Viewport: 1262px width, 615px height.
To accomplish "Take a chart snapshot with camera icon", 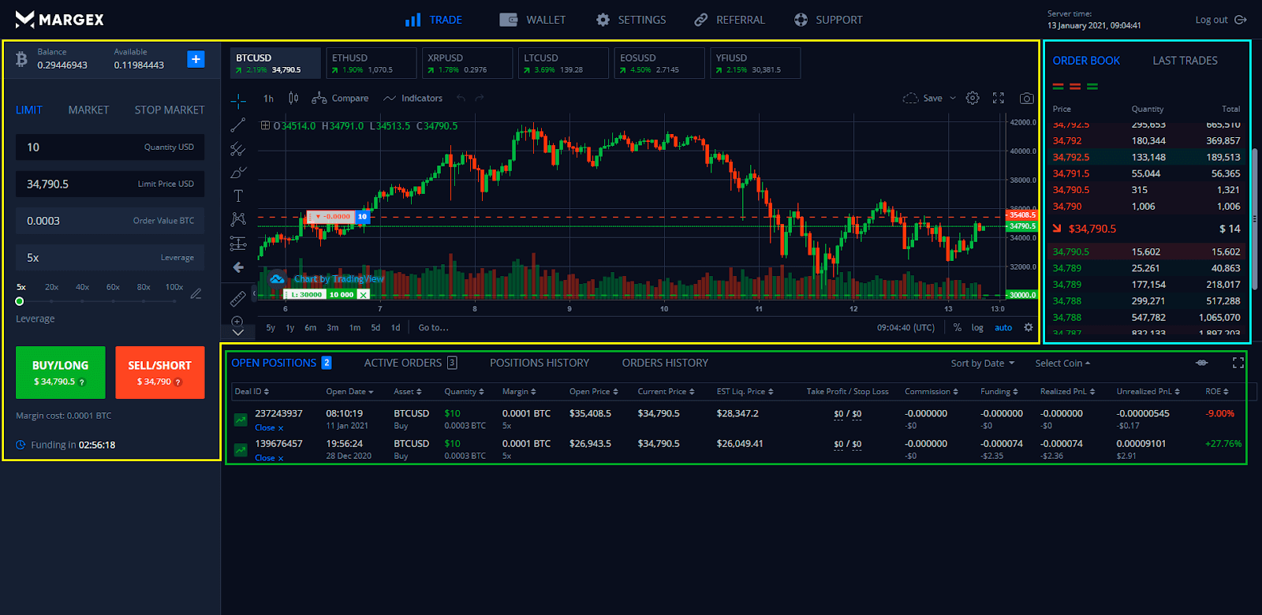I will [1026, 99].
